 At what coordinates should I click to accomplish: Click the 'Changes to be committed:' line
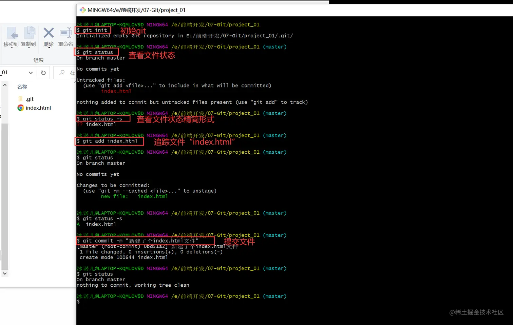[x=113, y=186]
